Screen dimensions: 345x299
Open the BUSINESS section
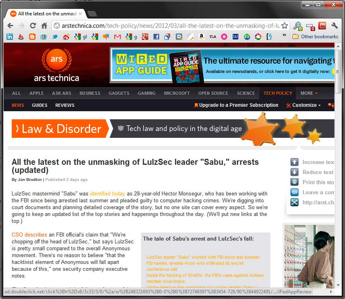90,93
